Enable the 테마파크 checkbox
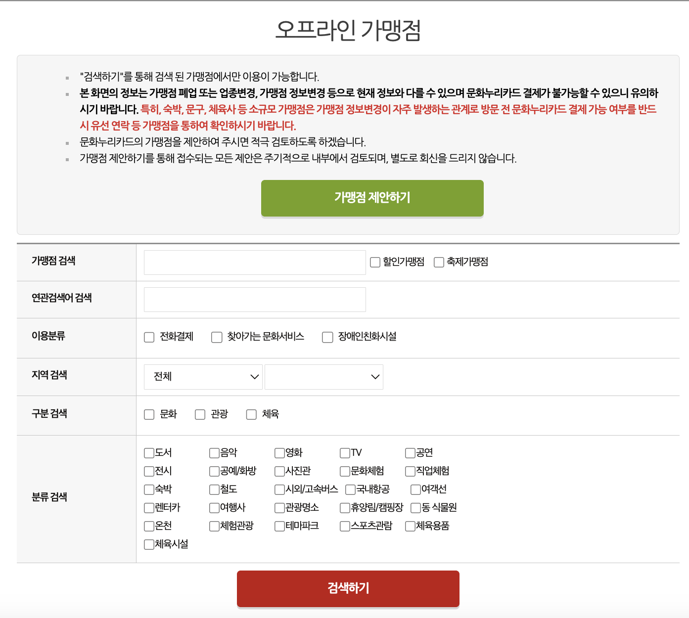689x618 pixels. tap(279, 526)
